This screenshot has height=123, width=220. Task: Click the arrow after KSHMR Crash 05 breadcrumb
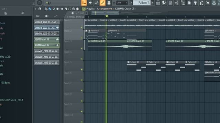point(136,9)
